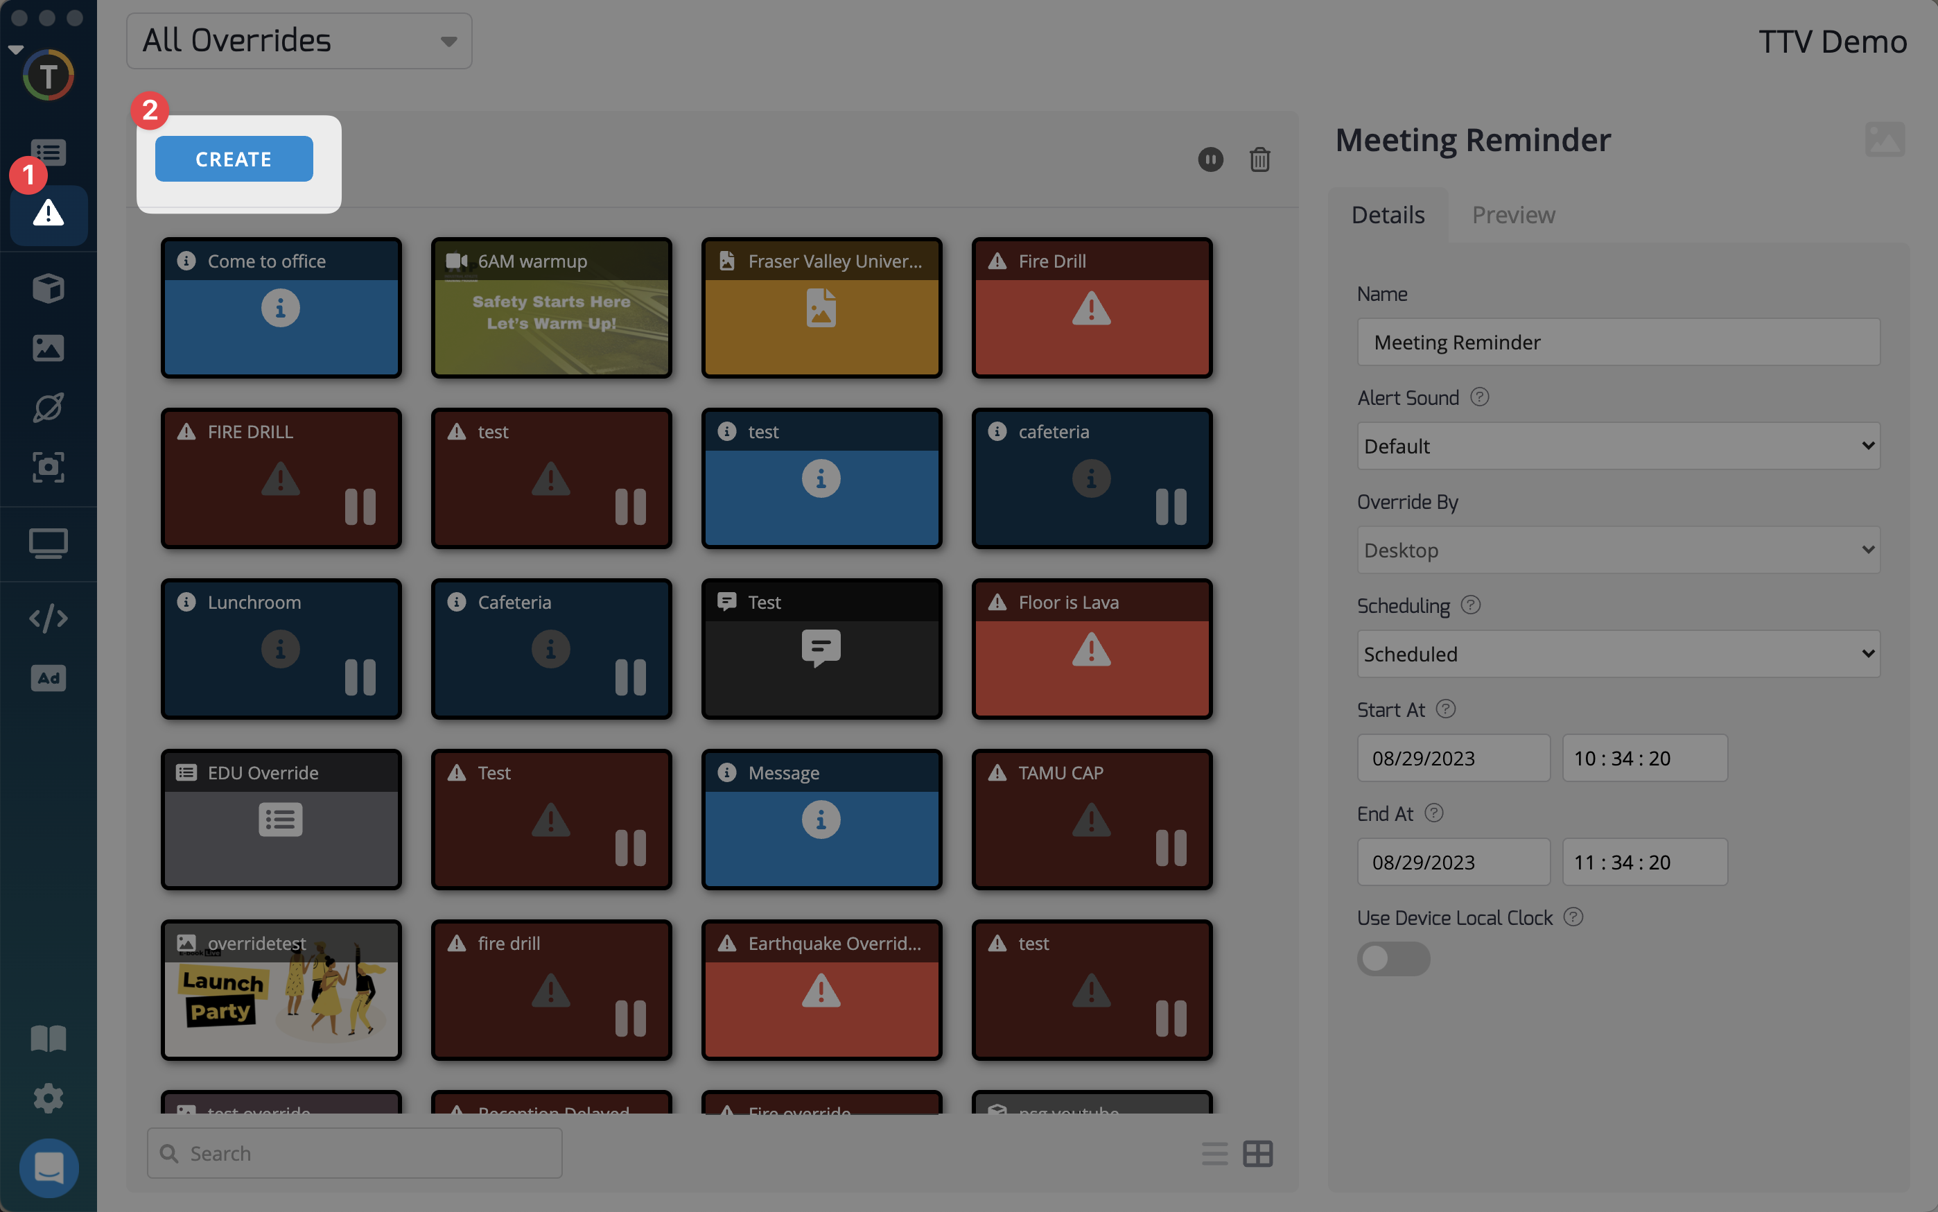Open the chat support bubble icon

pyautogui.click(x=48, y=1167)
